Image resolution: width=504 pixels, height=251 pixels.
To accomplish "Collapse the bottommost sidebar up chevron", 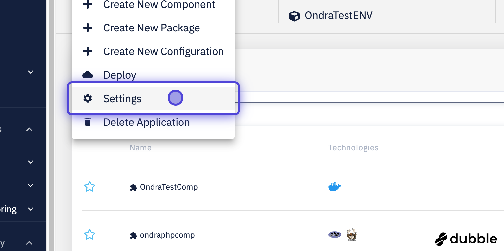I will coord(29,243).
